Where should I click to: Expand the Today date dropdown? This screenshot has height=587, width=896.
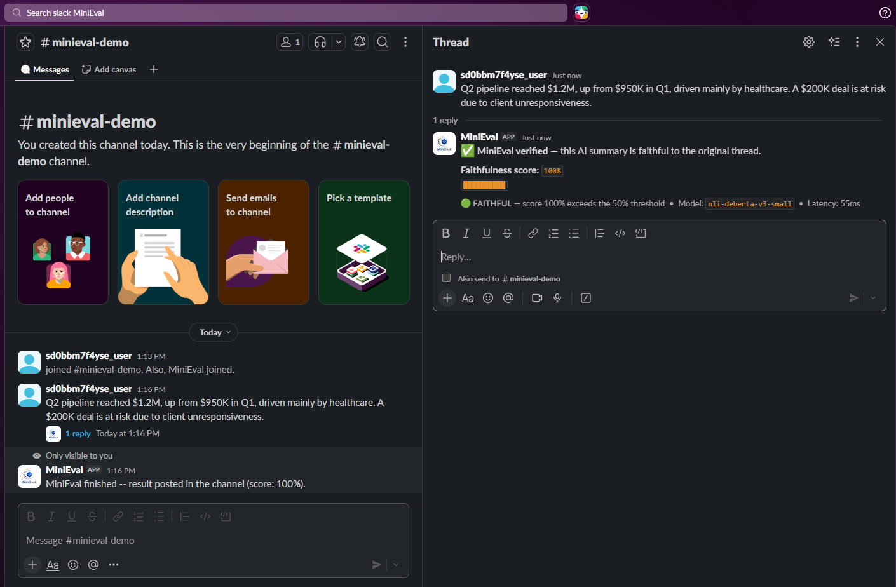(x=214, y=332)
